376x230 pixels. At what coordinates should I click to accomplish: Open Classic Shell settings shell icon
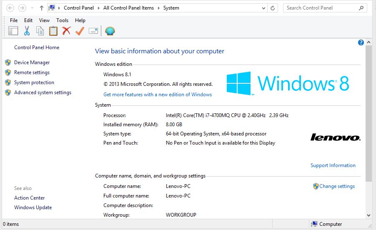pyautogui.click(x=110, y=31)
